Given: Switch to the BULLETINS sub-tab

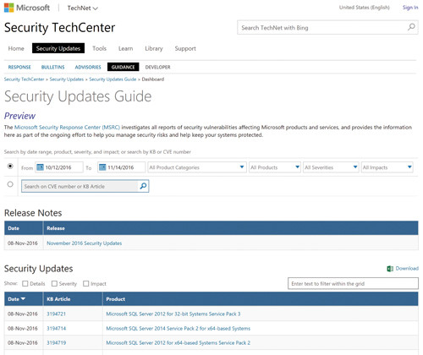Looking at the screenshot, I should click(x=52, y=67).
